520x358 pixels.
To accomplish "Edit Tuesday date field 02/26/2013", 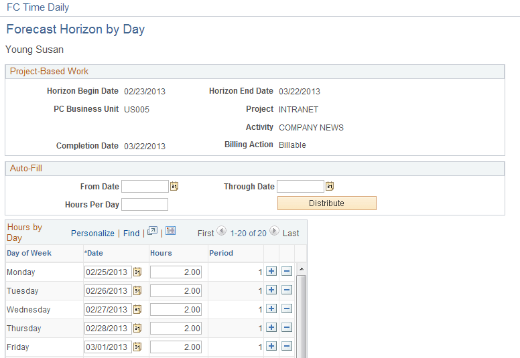I will pos(108,291).
